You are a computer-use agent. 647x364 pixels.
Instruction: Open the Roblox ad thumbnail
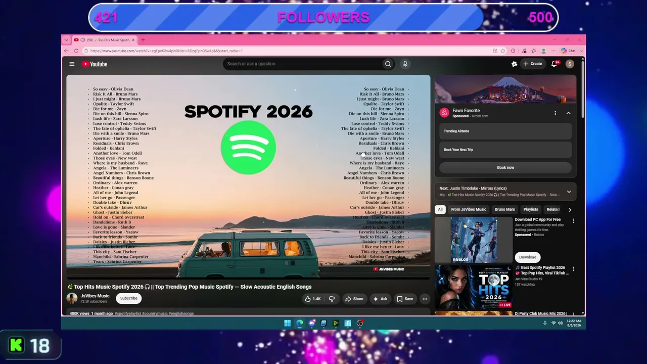tap(474, 240)
